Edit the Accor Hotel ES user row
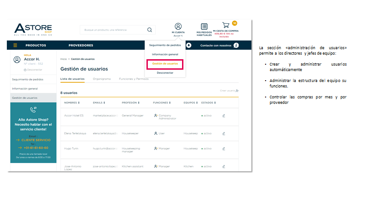 click(224, 116)
